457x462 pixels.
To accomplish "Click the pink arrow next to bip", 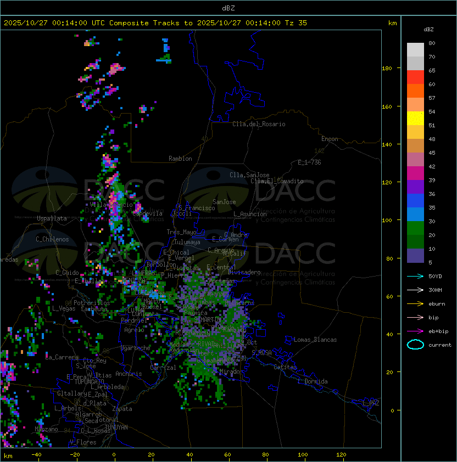I will [x=415, y=317].
